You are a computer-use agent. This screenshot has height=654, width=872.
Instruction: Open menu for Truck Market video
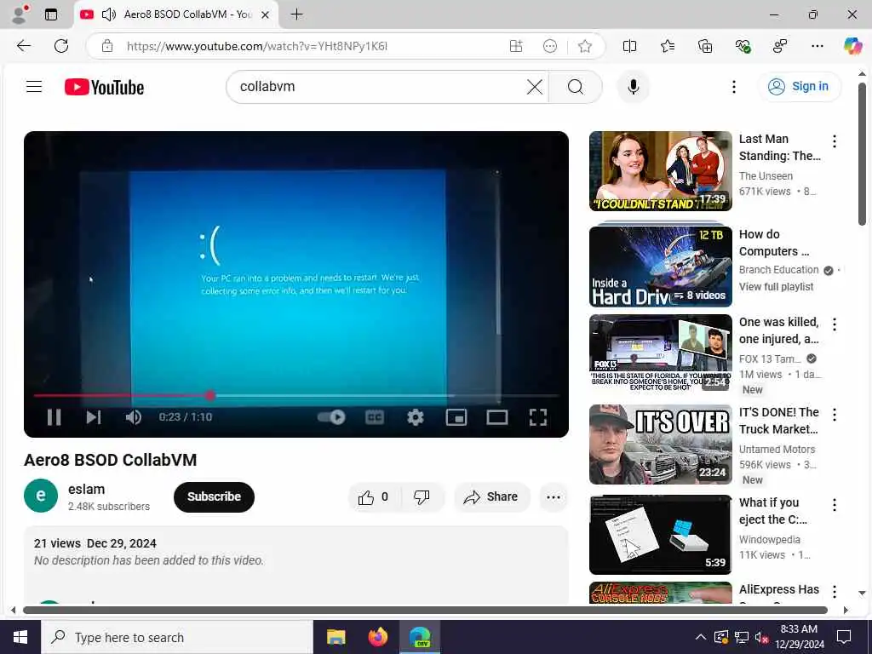coord(835,415)
